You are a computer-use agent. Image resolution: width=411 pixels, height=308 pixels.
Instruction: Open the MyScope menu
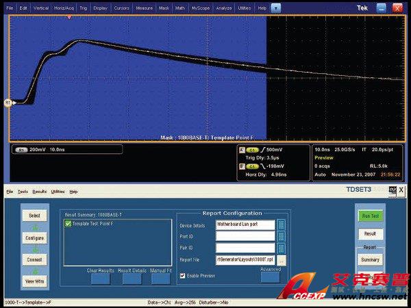[x=201, y=8]
